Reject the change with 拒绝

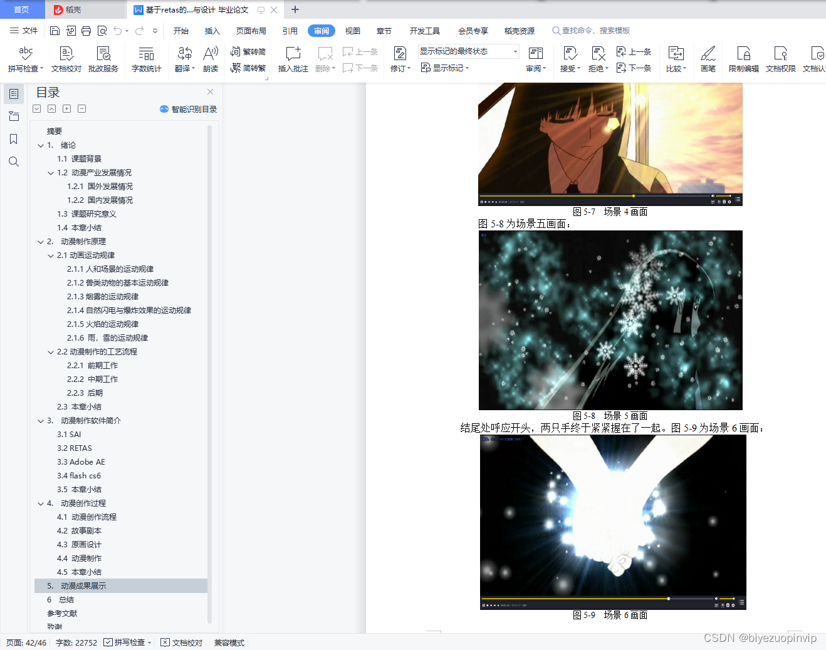coord(599,59)
